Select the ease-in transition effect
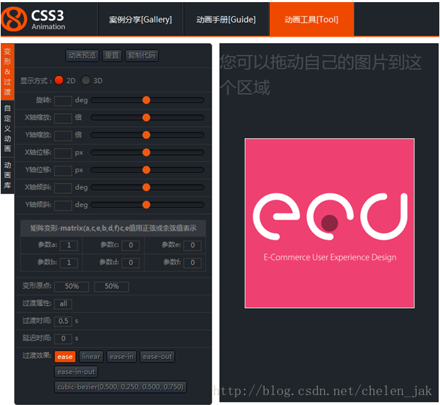Image resolution: width=440 pixels, height=405 pixels. click(x=122, y=357)
